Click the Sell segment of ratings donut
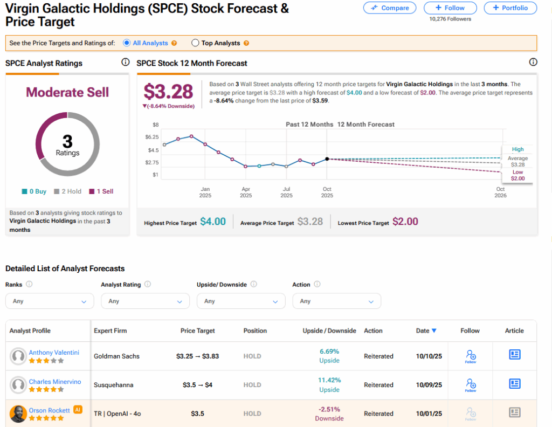This screenshot has width=552, height=427. [46, 127]
